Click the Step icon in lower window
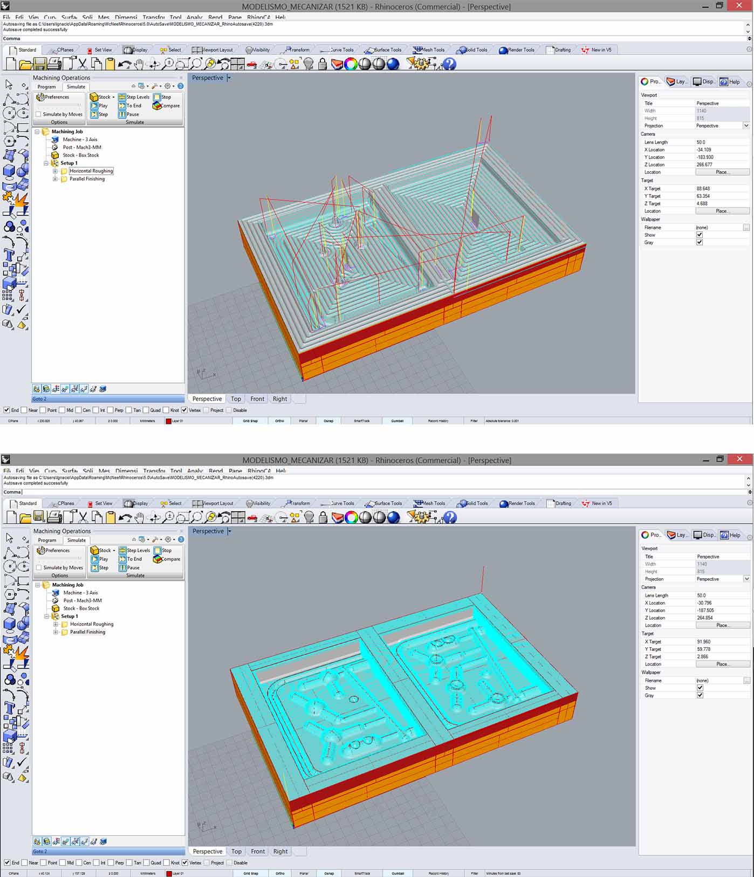 (95, 567)
